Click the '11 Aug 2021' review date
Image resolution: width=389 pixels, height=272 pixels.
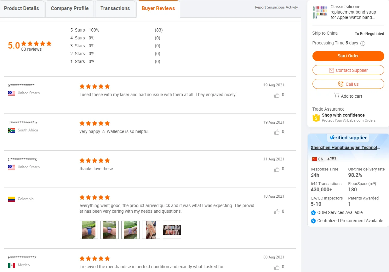tap(274, 159)
